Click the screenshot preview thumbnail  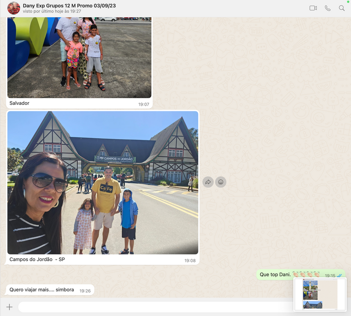[x=320, y=294]
